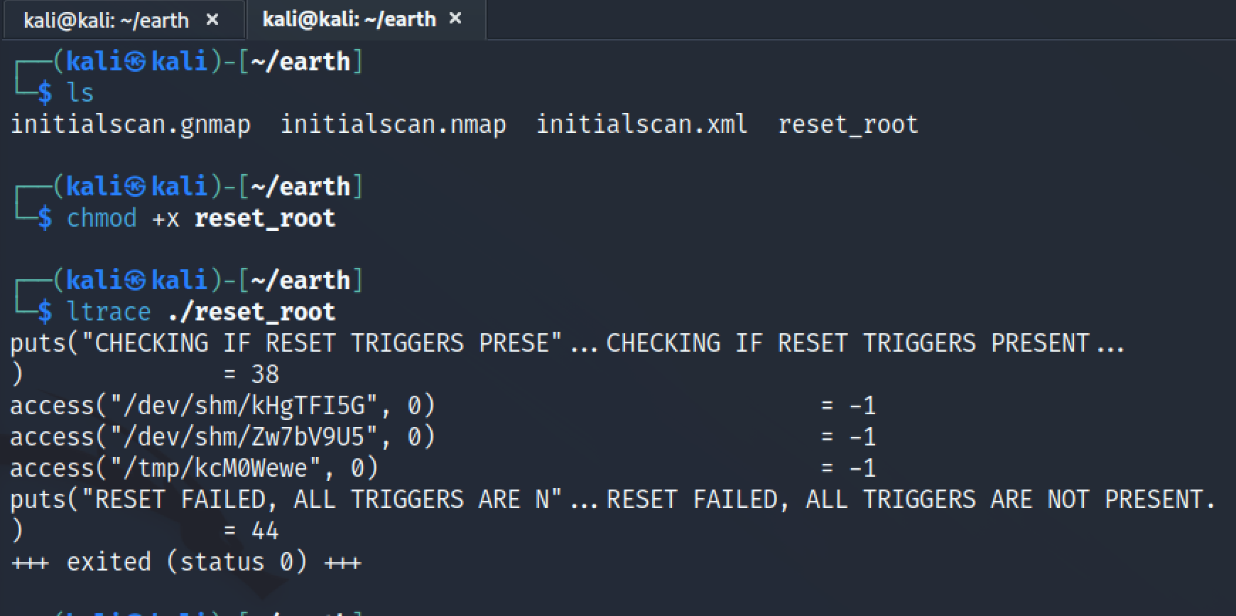Click the initialscan.xml filename in the listing

(641, 125)
